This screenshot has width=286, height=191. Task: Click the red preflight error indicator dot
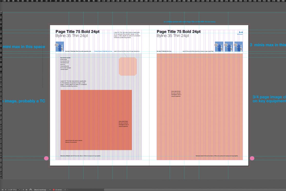[54, 190]
